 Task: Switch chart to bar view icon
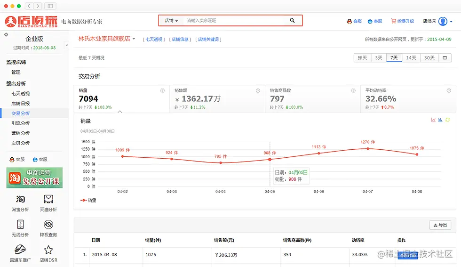point(440,120)
